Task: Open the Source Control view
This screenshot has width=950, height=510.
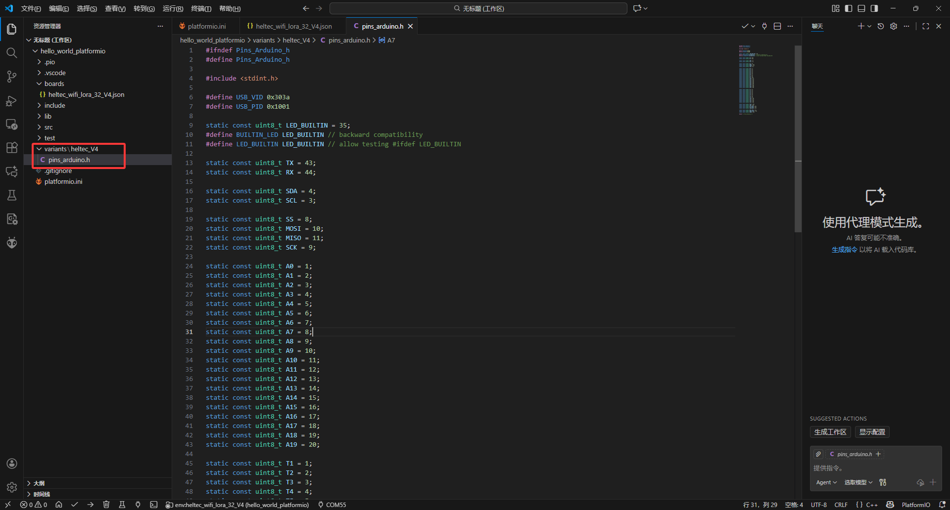Action: [11, 77]
